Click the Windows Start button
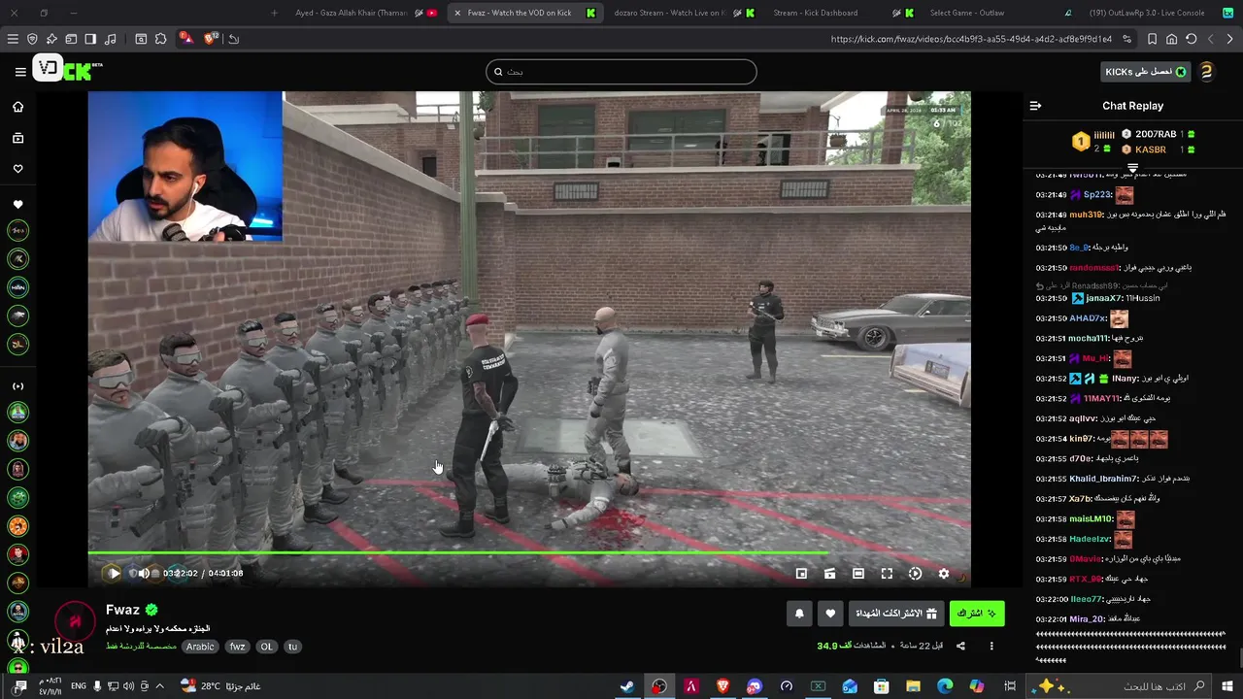The image size is (1243, 699). click(x=1228, y=686)
